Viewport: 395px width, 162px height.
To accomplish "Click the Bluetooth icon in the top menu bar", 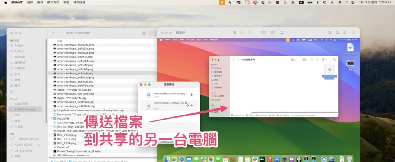I will point(318,2).
